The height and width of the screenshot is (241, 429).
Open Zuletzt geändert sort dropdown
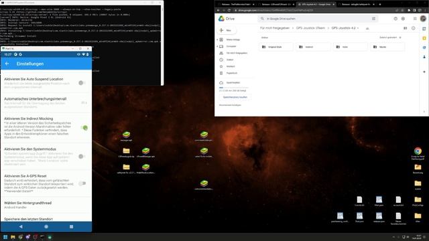388,37
